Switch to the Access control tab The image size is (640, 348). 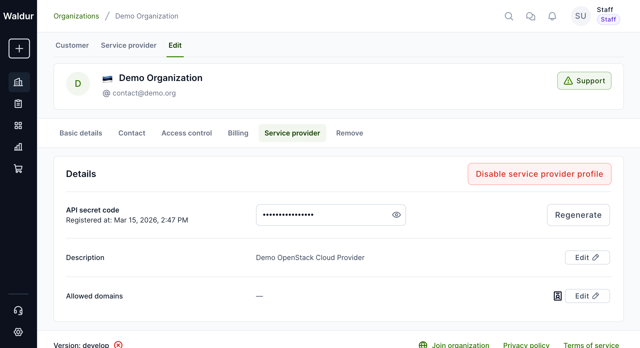[186, 133]
